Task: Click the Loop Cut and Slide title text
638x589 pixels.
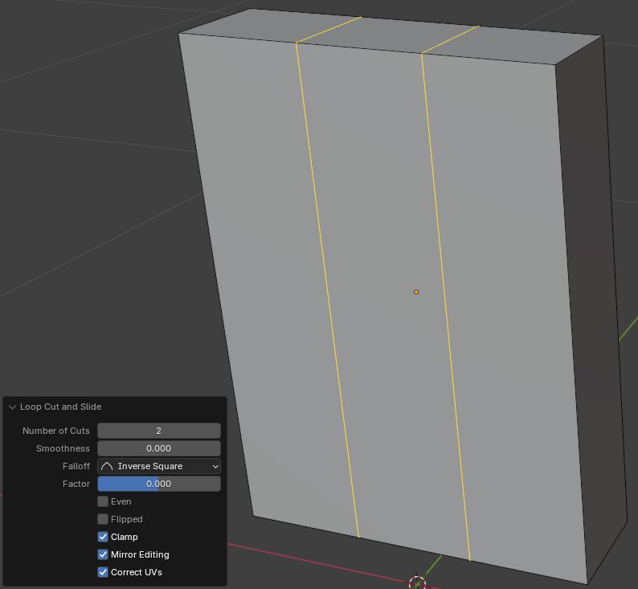Action: click(x=60, y=407)
